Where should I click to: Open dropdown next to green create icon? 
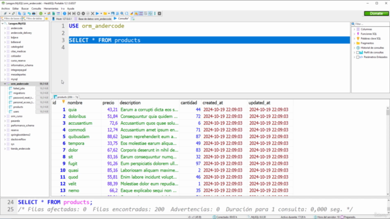[44, 13]
